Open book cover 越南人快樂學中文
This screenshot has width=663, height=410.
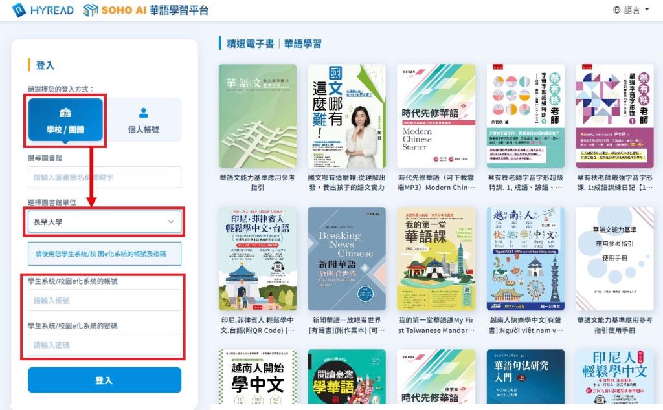pos(526,259)
